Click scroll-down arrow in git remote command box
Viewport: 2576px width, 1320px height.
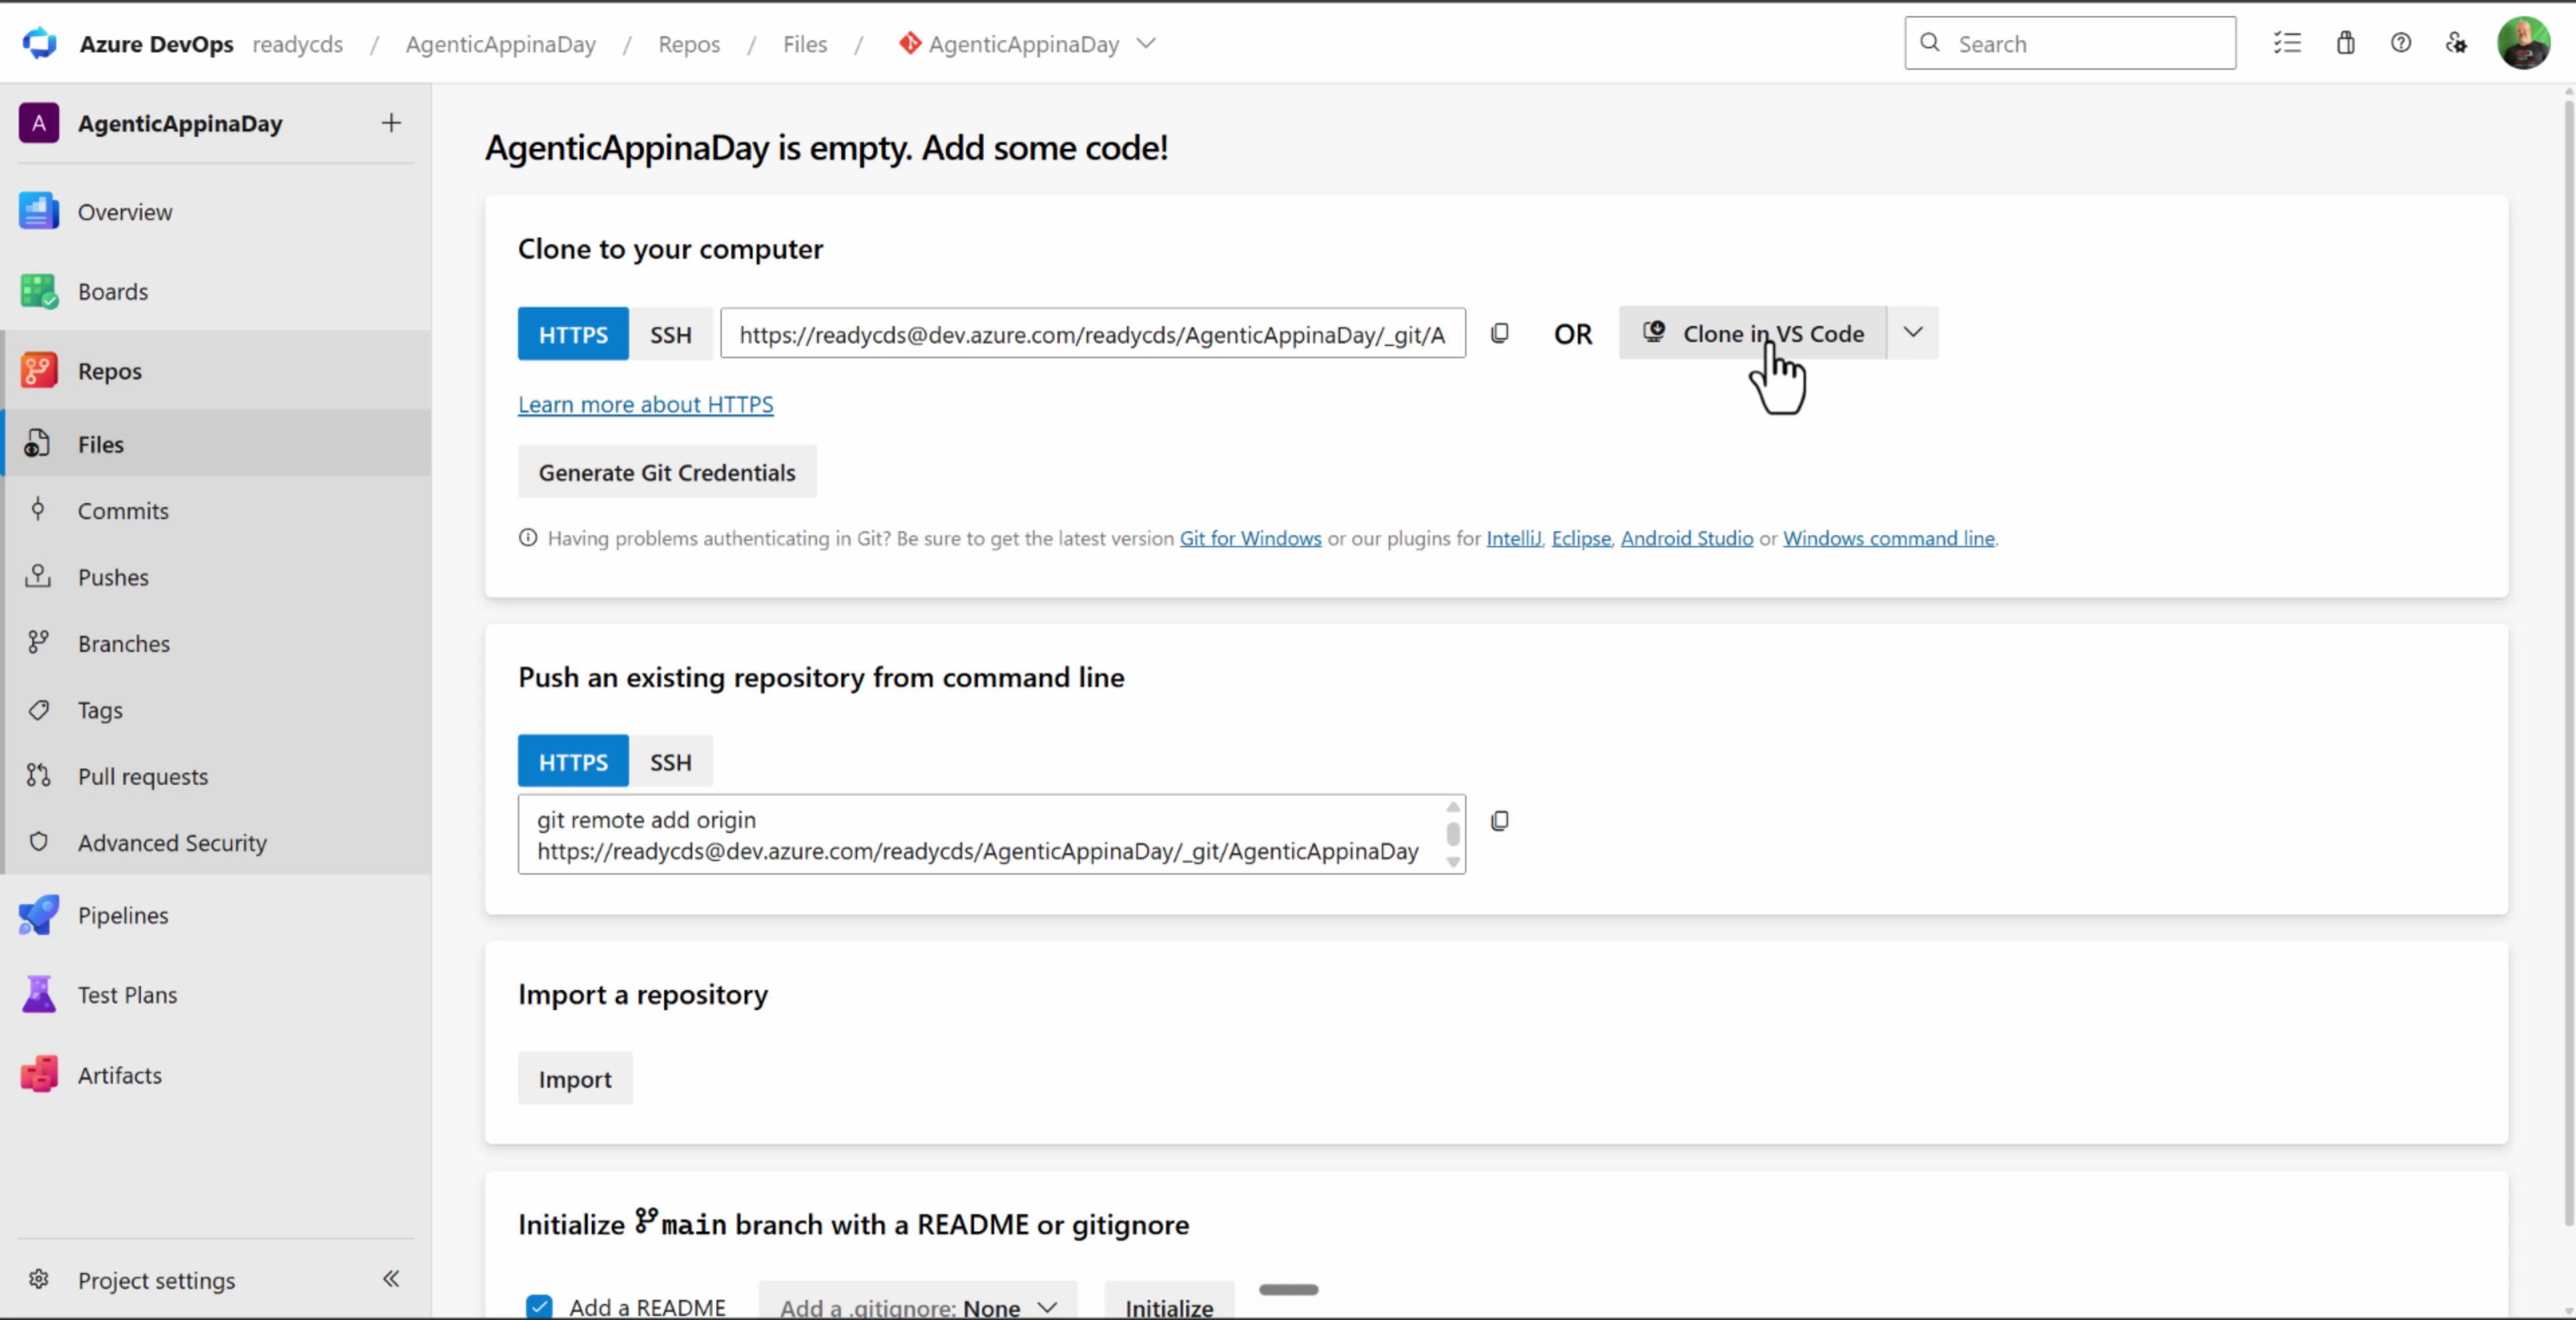click(x=1453, y=862)
